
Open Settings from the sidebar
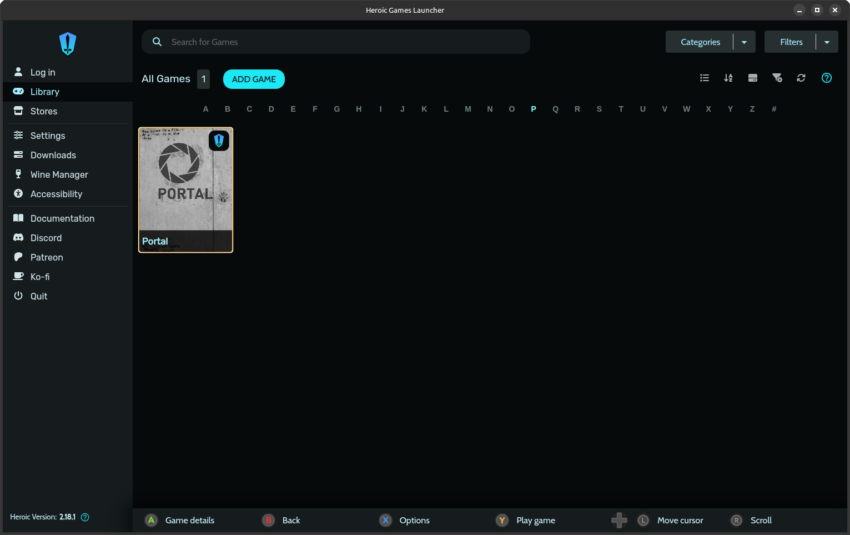[68, 136]
